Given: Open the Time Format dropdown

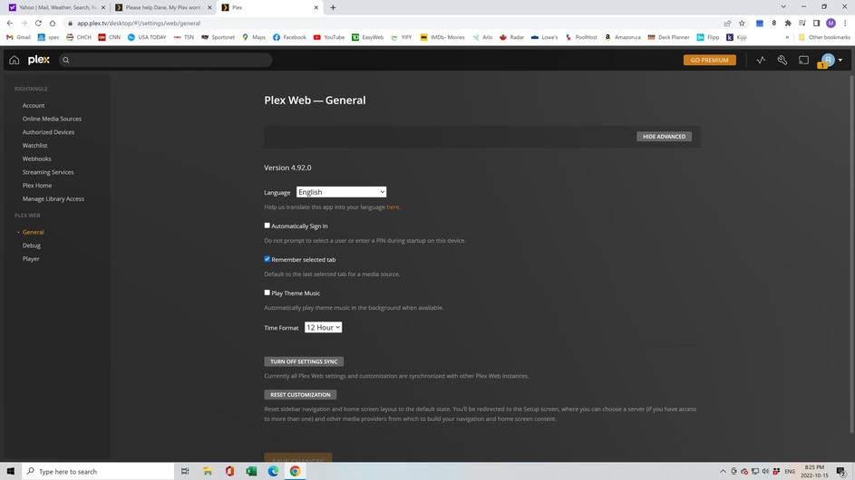Looking at the screenshot, I should [323, 328].
